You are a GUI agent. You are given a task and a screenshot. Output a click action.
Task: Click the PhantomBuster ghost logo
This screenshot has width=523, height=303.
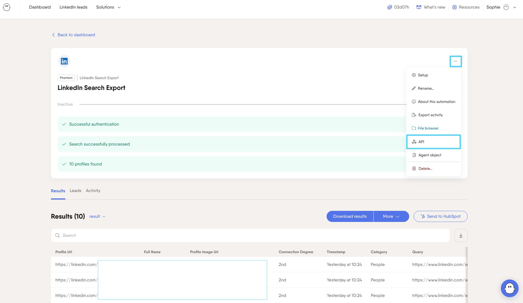click(x=7, y=7)
